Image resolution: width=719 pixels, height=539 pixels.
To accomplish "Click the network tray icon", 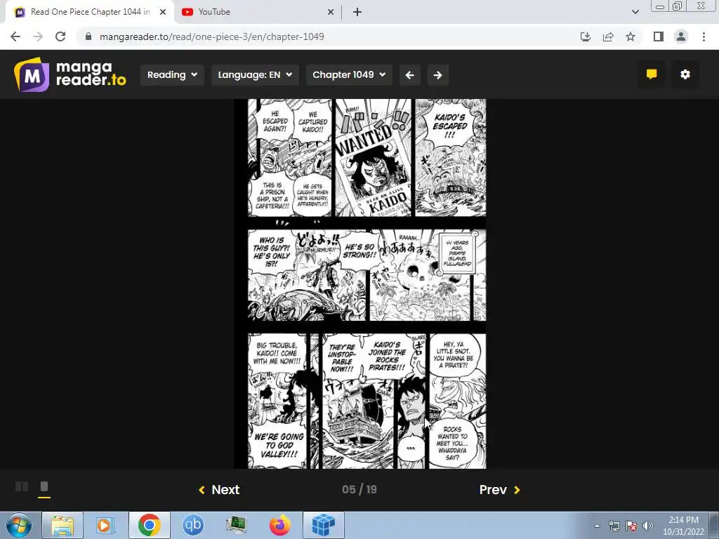I will (x=614, y=526).
